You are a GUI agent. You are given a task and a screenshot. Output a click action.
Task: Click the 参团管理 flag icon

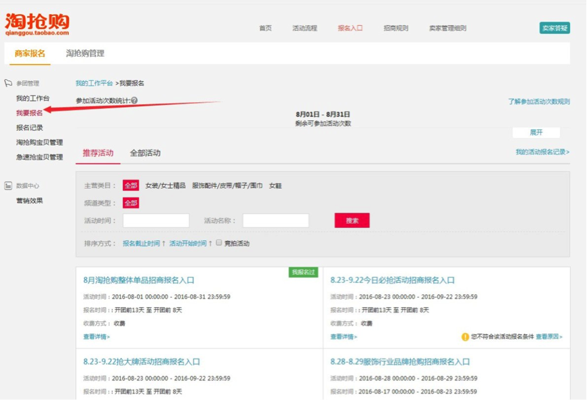(x=8, y=83)
